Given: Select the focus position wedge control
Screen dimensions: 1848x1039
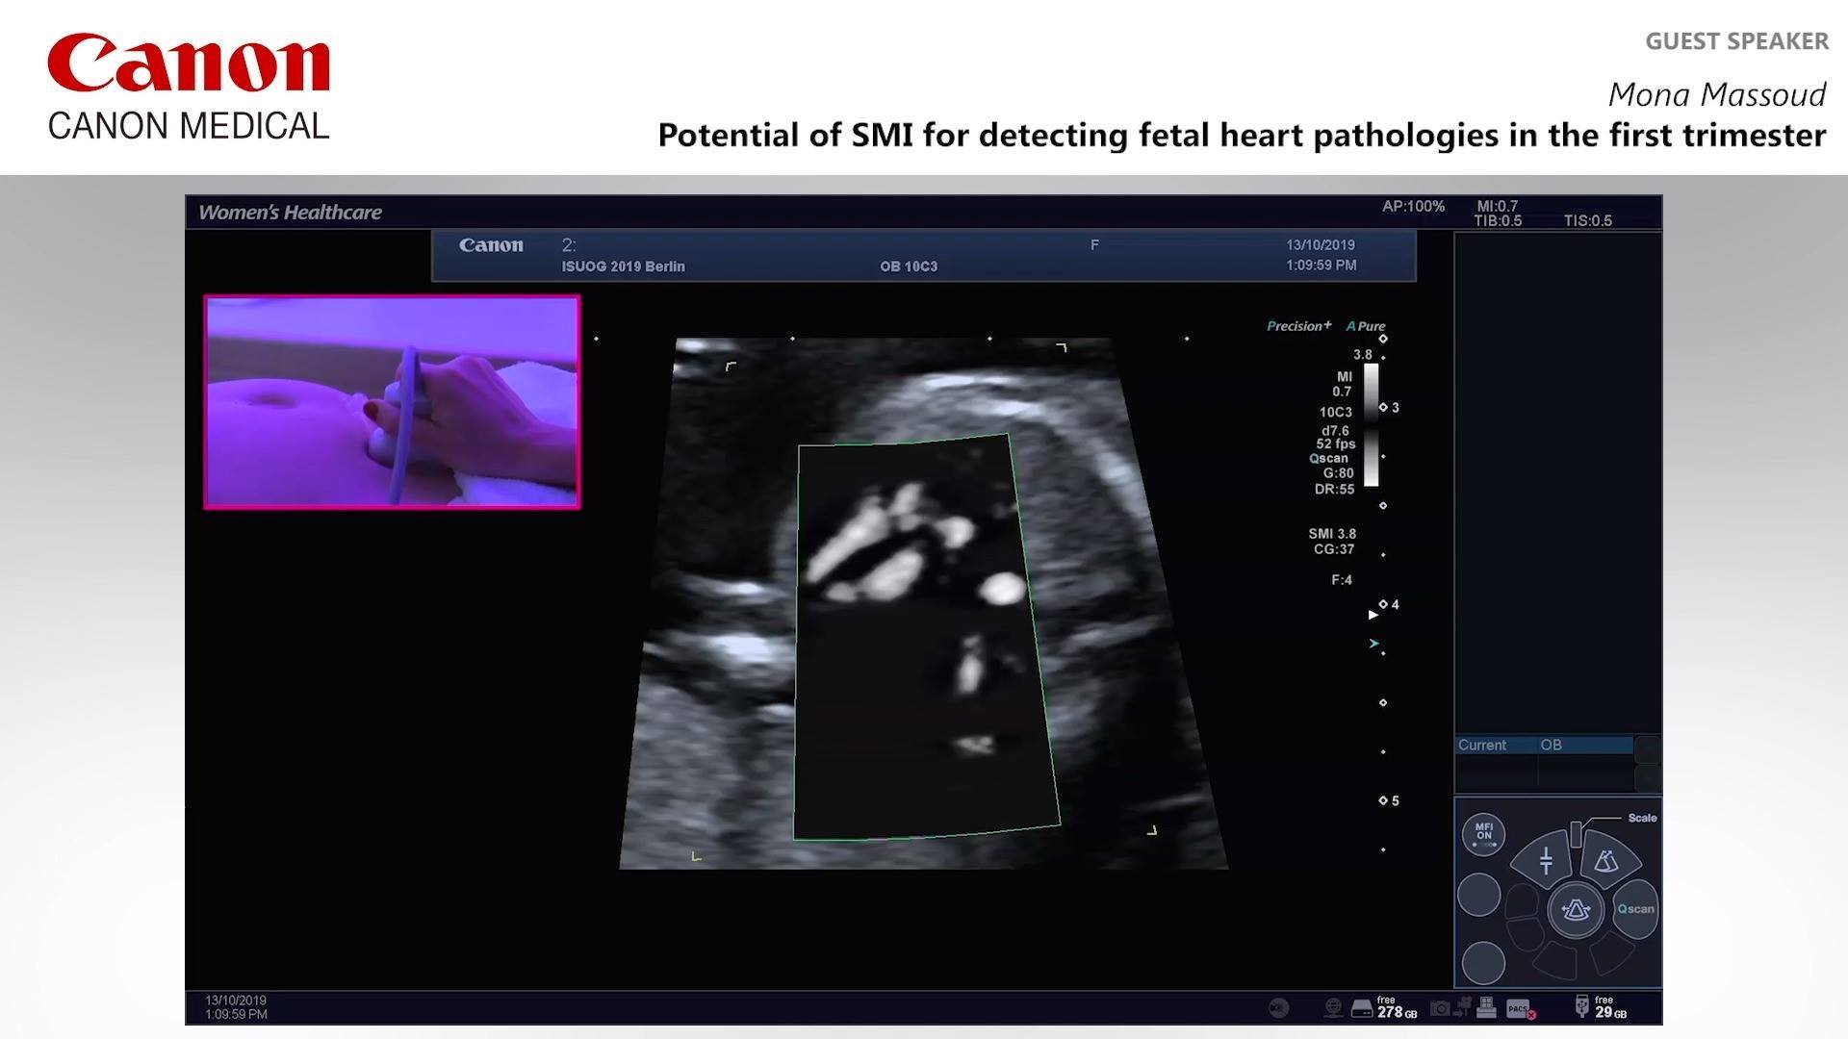Looking at the screenshot, I should 1545,859.
